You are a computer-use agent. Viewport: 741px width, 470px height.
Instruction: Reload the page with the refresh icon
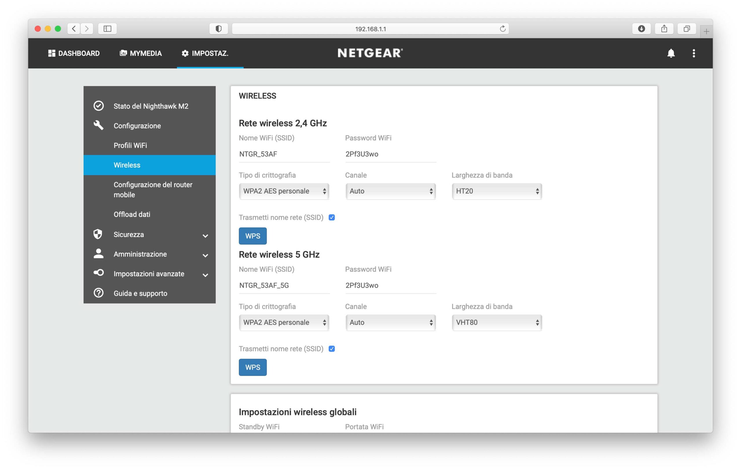pyautogui.click(x=502, y=29)
